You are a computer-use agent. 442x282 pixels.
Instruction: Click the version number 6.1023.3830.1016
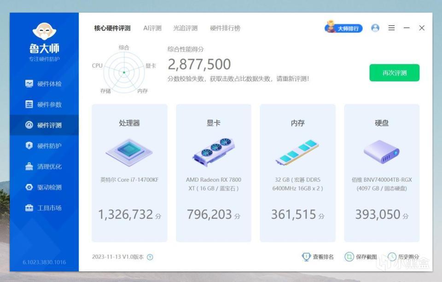pyautogui.click(x=44, y=262)
